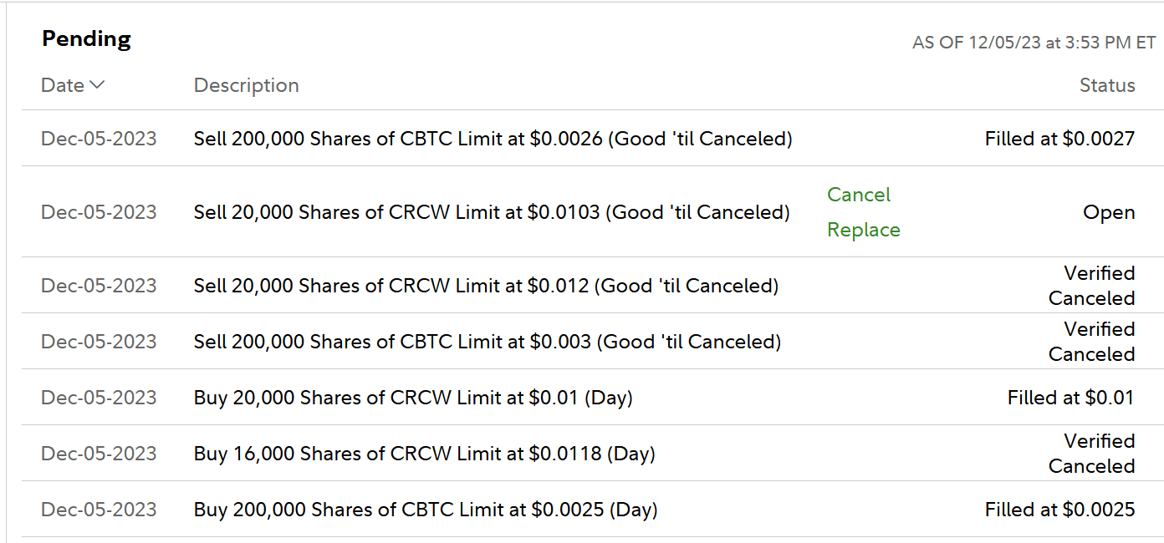Replace the open CRCW sell order
Screen dimensions: 1164x543
click(x=863, y=230)
